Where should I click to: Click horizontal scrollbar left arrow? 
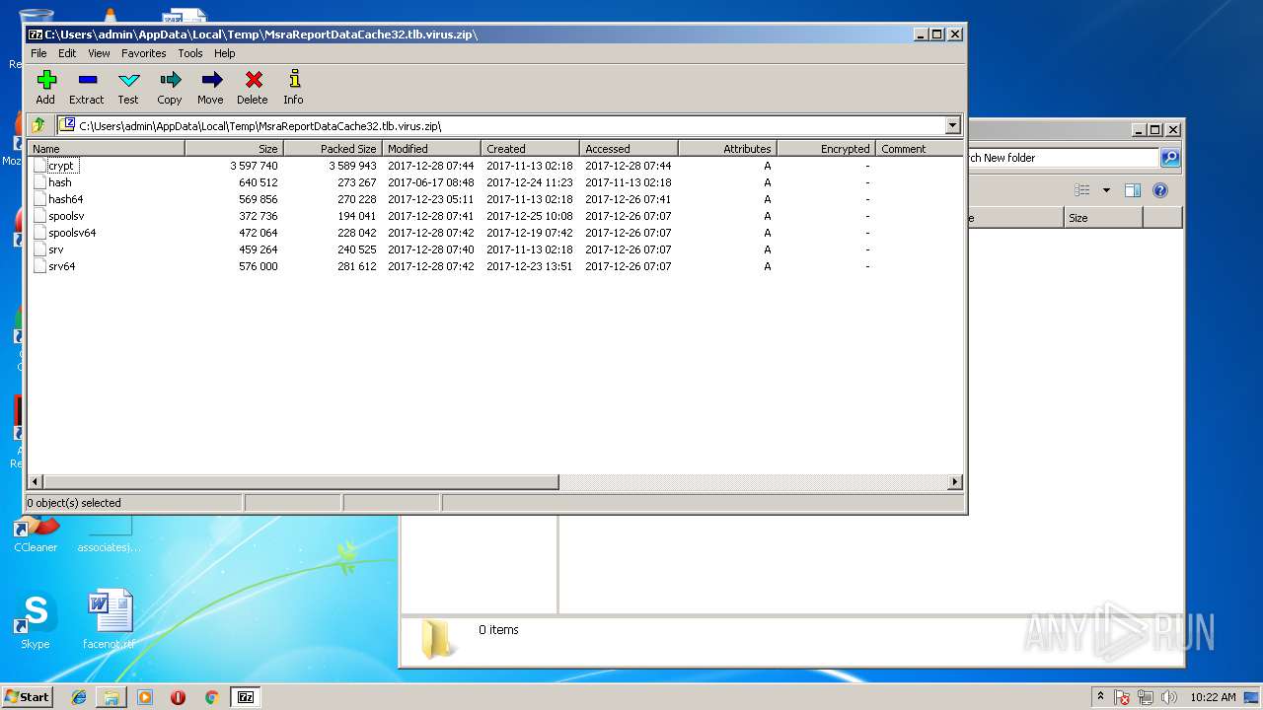coord(36,482)
